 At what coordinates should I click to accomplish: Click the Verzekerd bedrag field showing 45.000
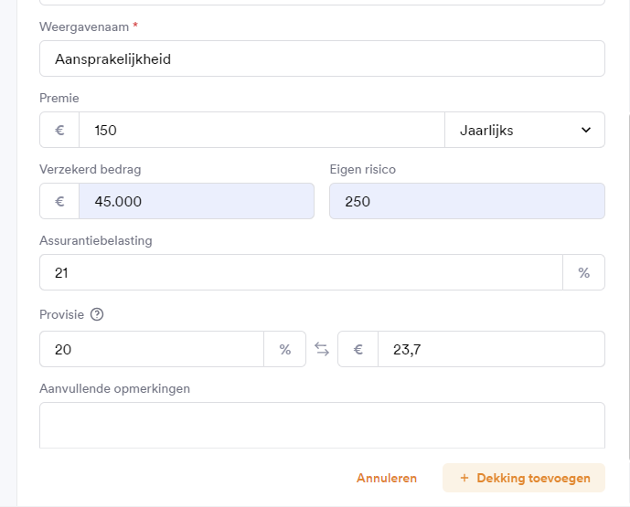coord(197,201)
